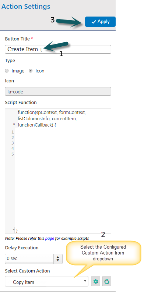The image size is (144, 292).
Task: Click the function signature header line
Action: click(52, 119)
